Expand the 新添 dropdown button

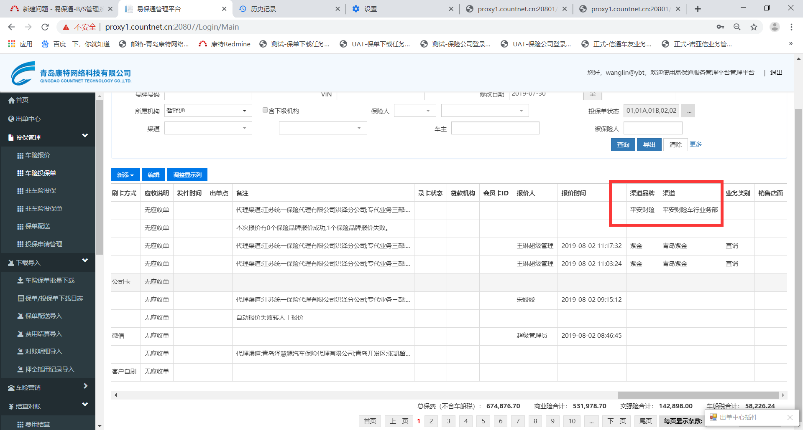[x=125, y=175]
